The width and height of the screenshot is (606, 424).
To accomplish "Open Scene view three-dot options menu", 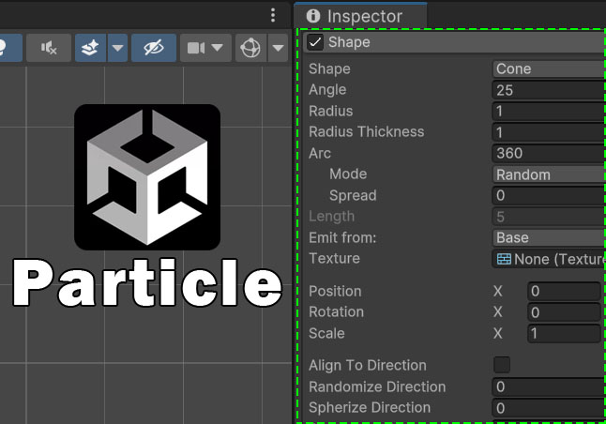I will click(273, 15).
